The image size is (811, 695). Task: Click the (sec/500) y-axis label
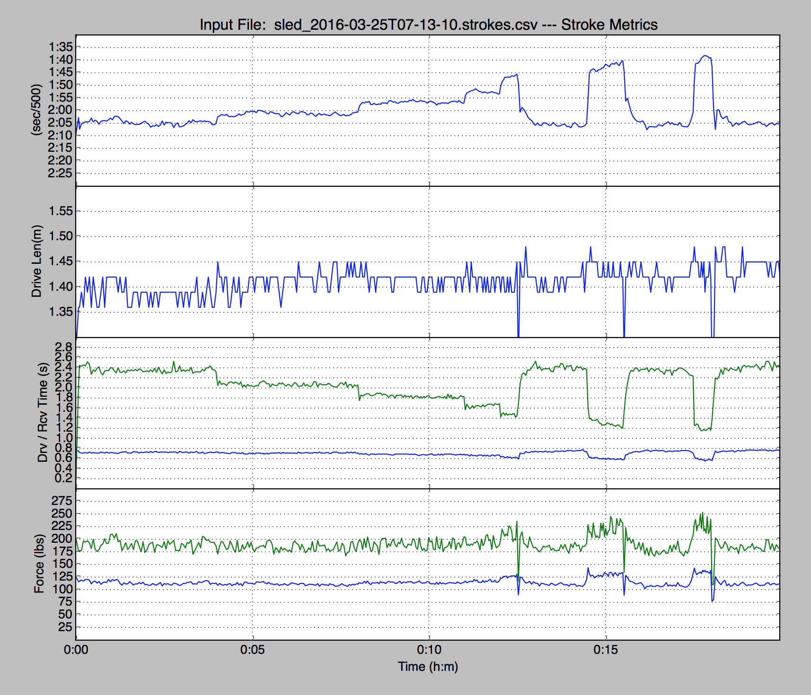pos(36,110)
